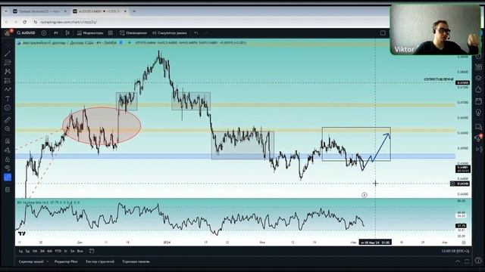Click the undo arrow in top toolbar
485x272 pixels.
[x=196, y=32]
